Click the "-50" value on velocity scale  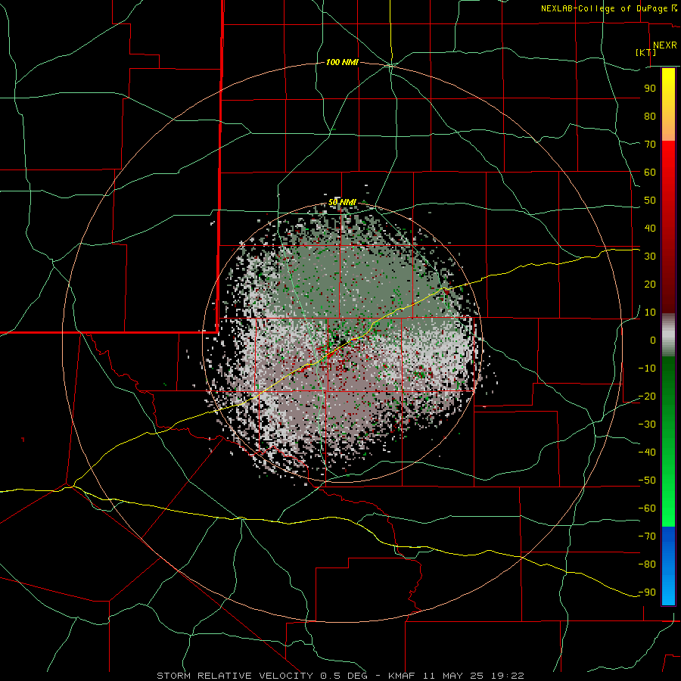pos(648,480)
